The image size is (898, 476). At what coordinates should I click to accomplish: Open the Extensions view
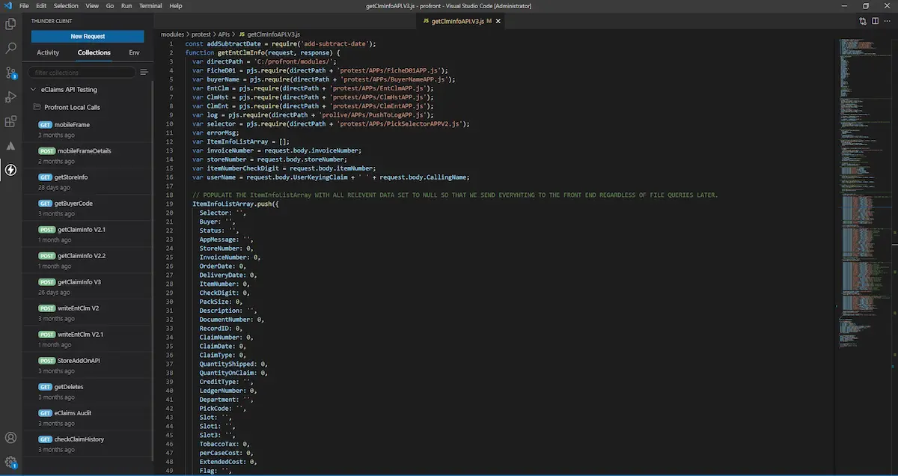(x=10, y=121)
